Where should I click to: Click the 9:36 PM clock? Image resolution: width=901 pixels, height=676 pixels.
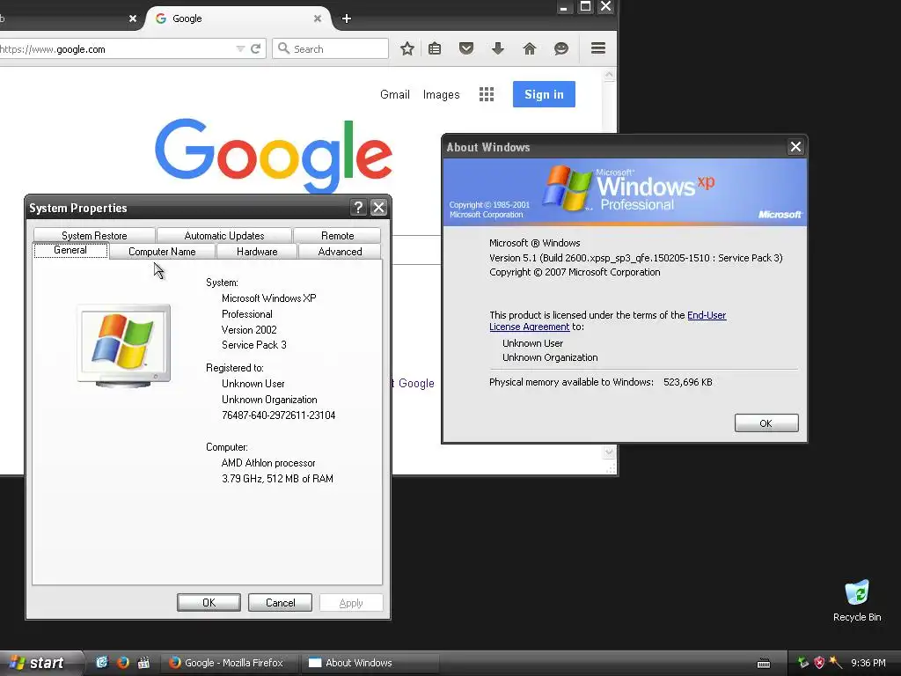click(x=868, y=663)
